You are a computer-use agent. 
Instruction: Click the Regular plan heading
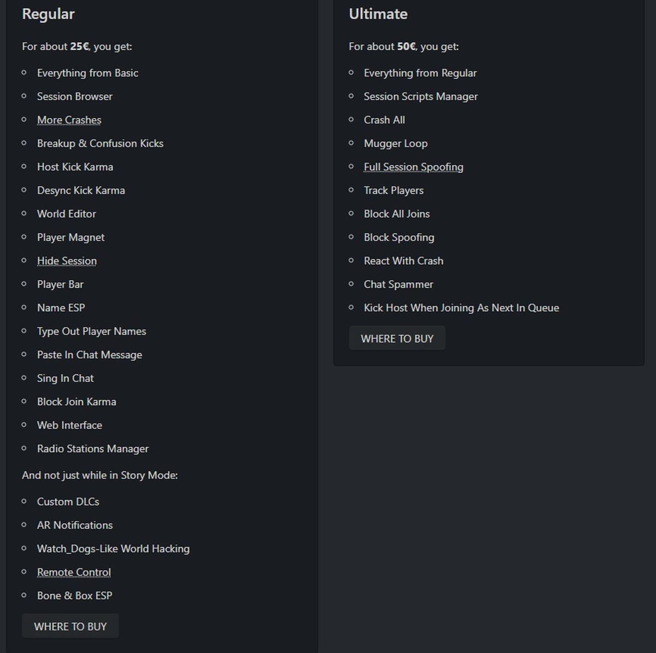pyautogui.click(x=48, y=14)
